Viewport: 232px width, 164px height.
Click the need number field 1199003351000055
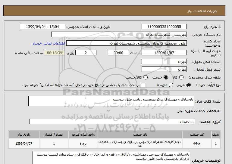pyautogui.click(x=164, y=26)
